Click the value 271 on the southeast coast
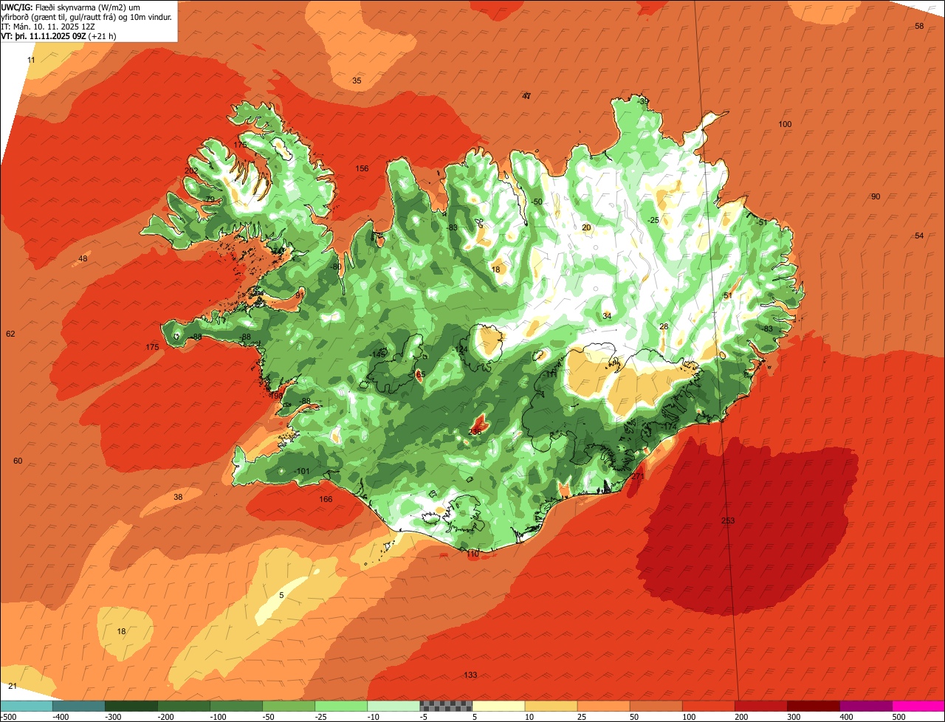Viewport: 945px width, 722px height. pyautogui.click(x=638, y=476)
